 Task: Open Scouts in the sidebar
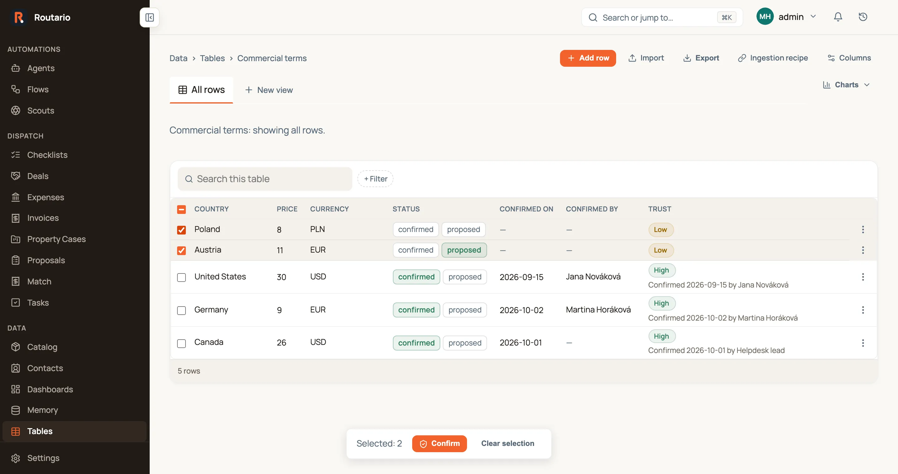click(75, 111)
